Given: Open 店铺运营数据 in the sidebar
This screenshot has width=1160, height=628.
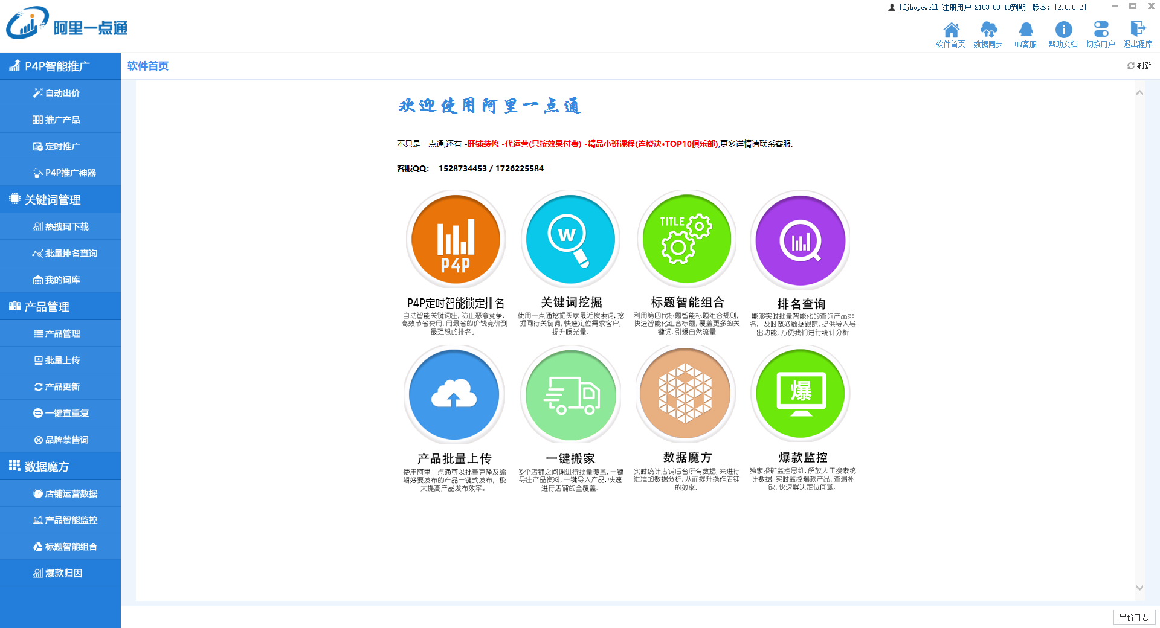Looking at the screenshot, I should click(x=60, y=493).
